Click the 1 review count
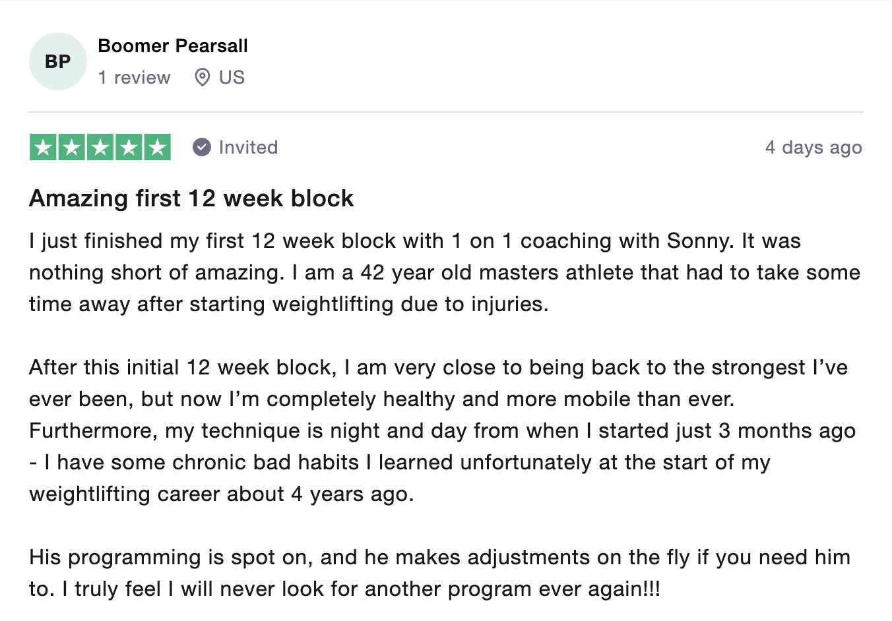 point(135,77)
